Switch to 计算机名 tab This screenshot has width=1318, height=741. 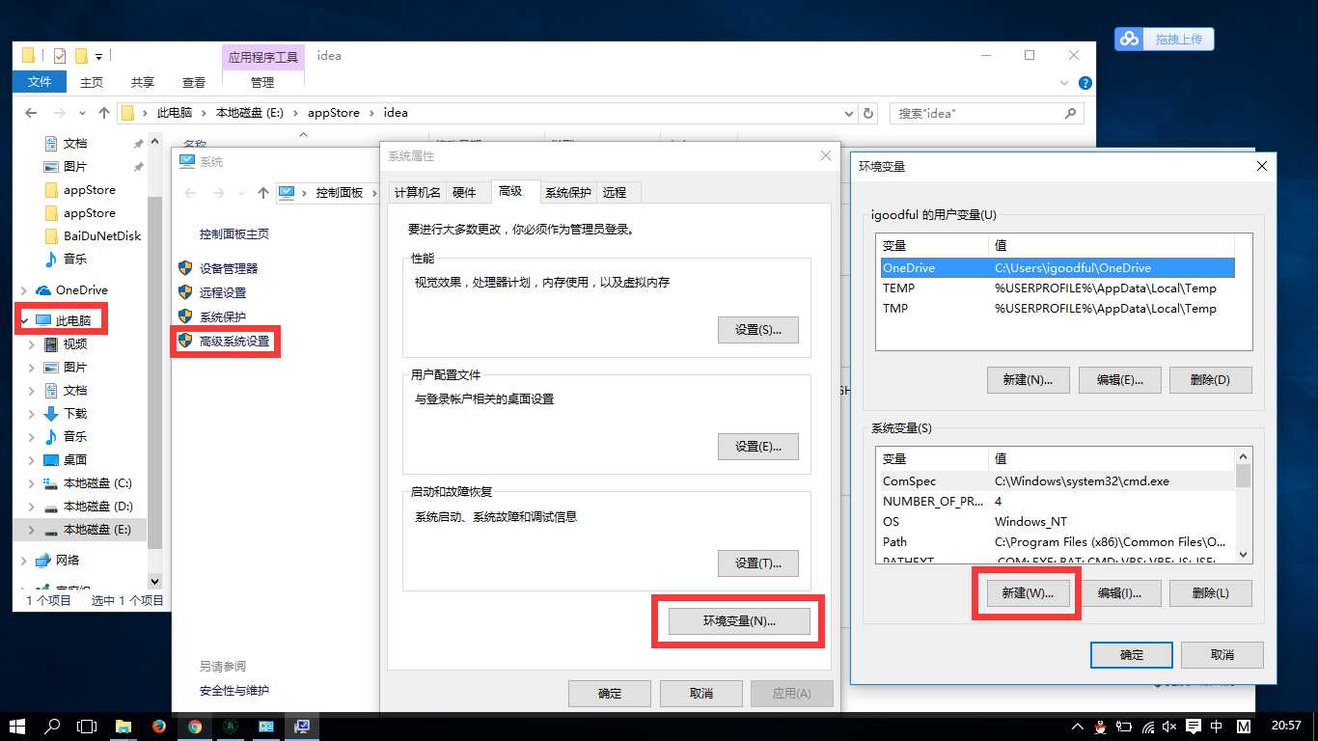[x=417, y=192]
